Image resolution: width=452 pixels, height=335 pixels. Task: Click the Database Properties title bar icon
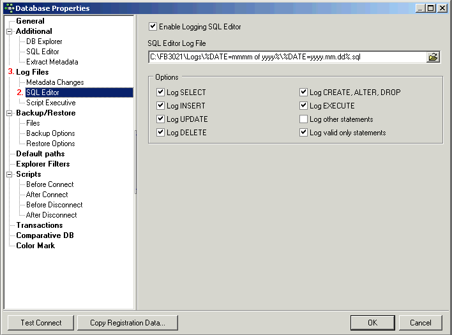point(10,8)
